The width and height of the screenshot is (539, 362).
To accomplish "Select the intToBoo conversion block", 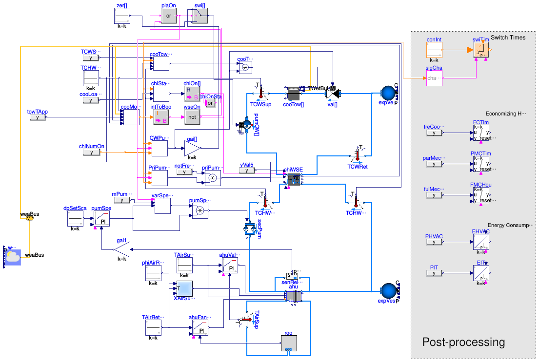I will [x=161, y=117].
